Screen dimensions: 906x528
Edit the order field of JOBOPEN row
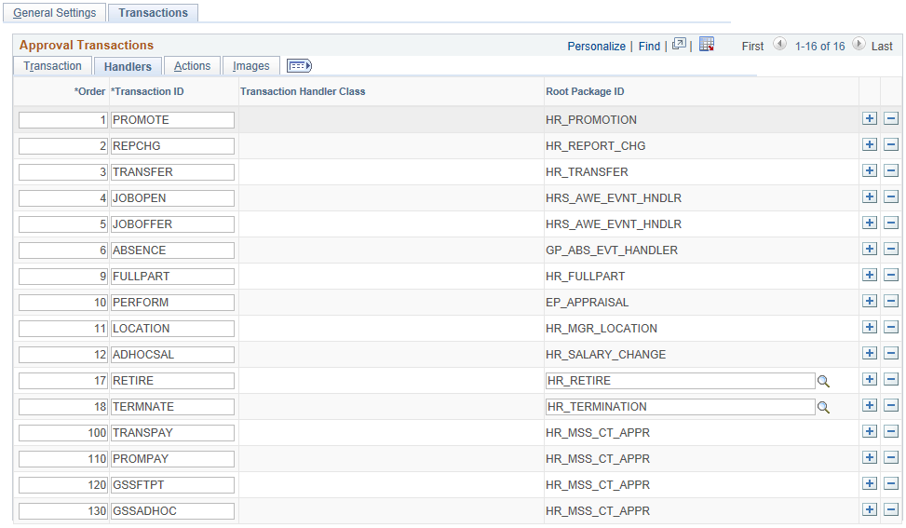pos(63,198)
